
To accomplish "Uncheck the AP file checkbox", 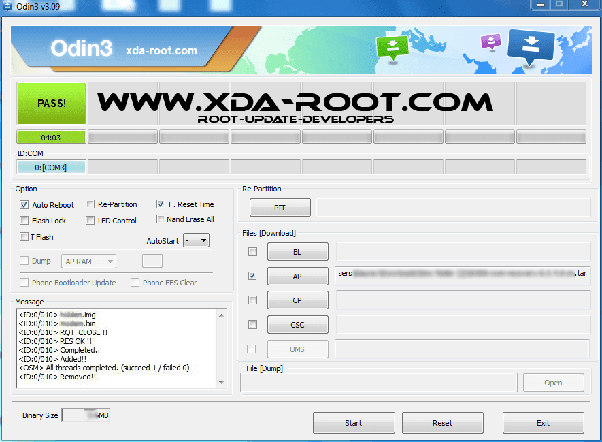I will click(252, 276).
